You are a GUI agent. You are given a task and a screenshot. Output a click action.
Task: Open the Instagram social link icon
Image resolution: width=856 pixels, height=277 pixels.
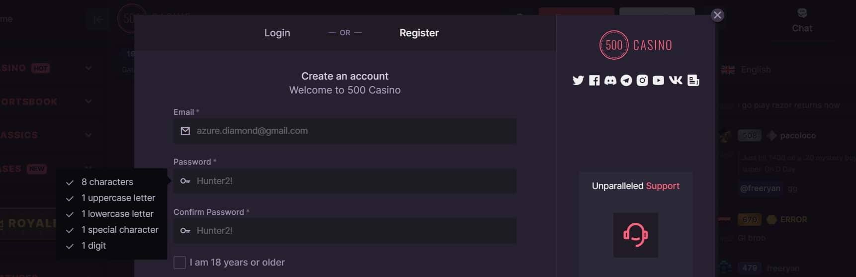tap(642, 81)
